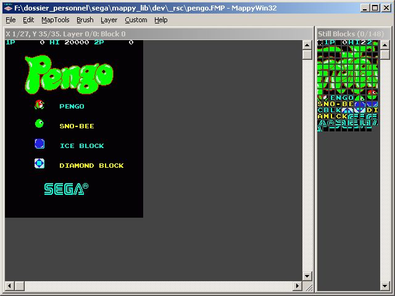Screen dimensions: 395x296
Task: Click the map horizontal scroll right arrow
Action: tap(297, 286)
